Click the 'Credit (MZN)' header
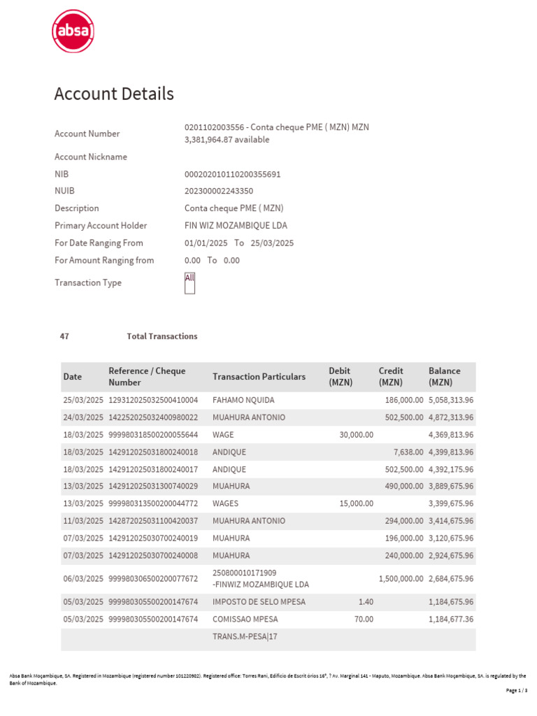The image size is (537, 716). [x=391, y=377]
